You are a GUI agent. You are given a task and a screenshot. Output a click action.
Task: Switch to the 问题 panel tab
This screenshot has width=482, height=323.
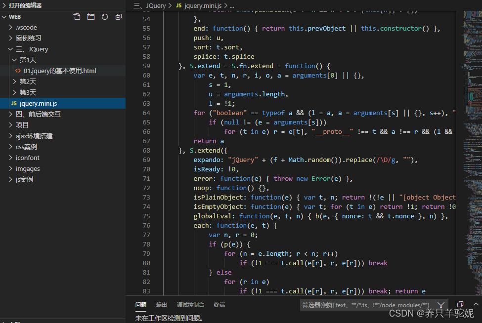point(141,305)
